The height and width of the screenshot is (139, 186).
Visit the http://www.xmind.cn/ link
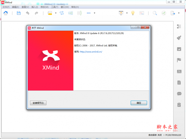[91, 52]
